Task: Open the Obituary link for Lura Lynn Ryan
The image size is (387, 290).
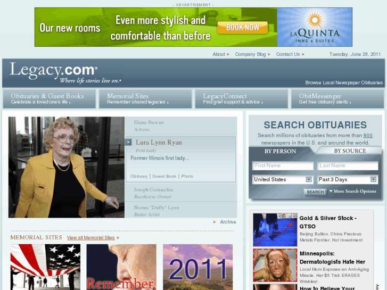Action: 139,176
